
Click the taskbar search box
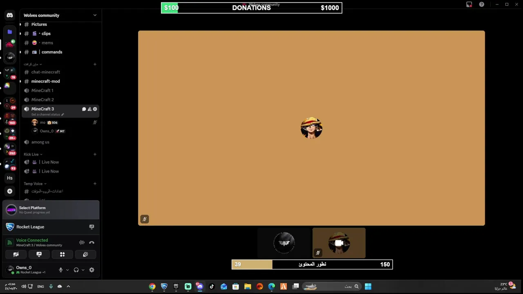332,287
